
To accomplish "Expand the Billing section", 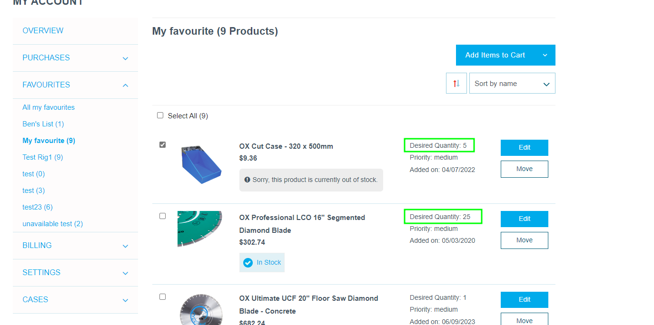I will click(x=125, y=246).
